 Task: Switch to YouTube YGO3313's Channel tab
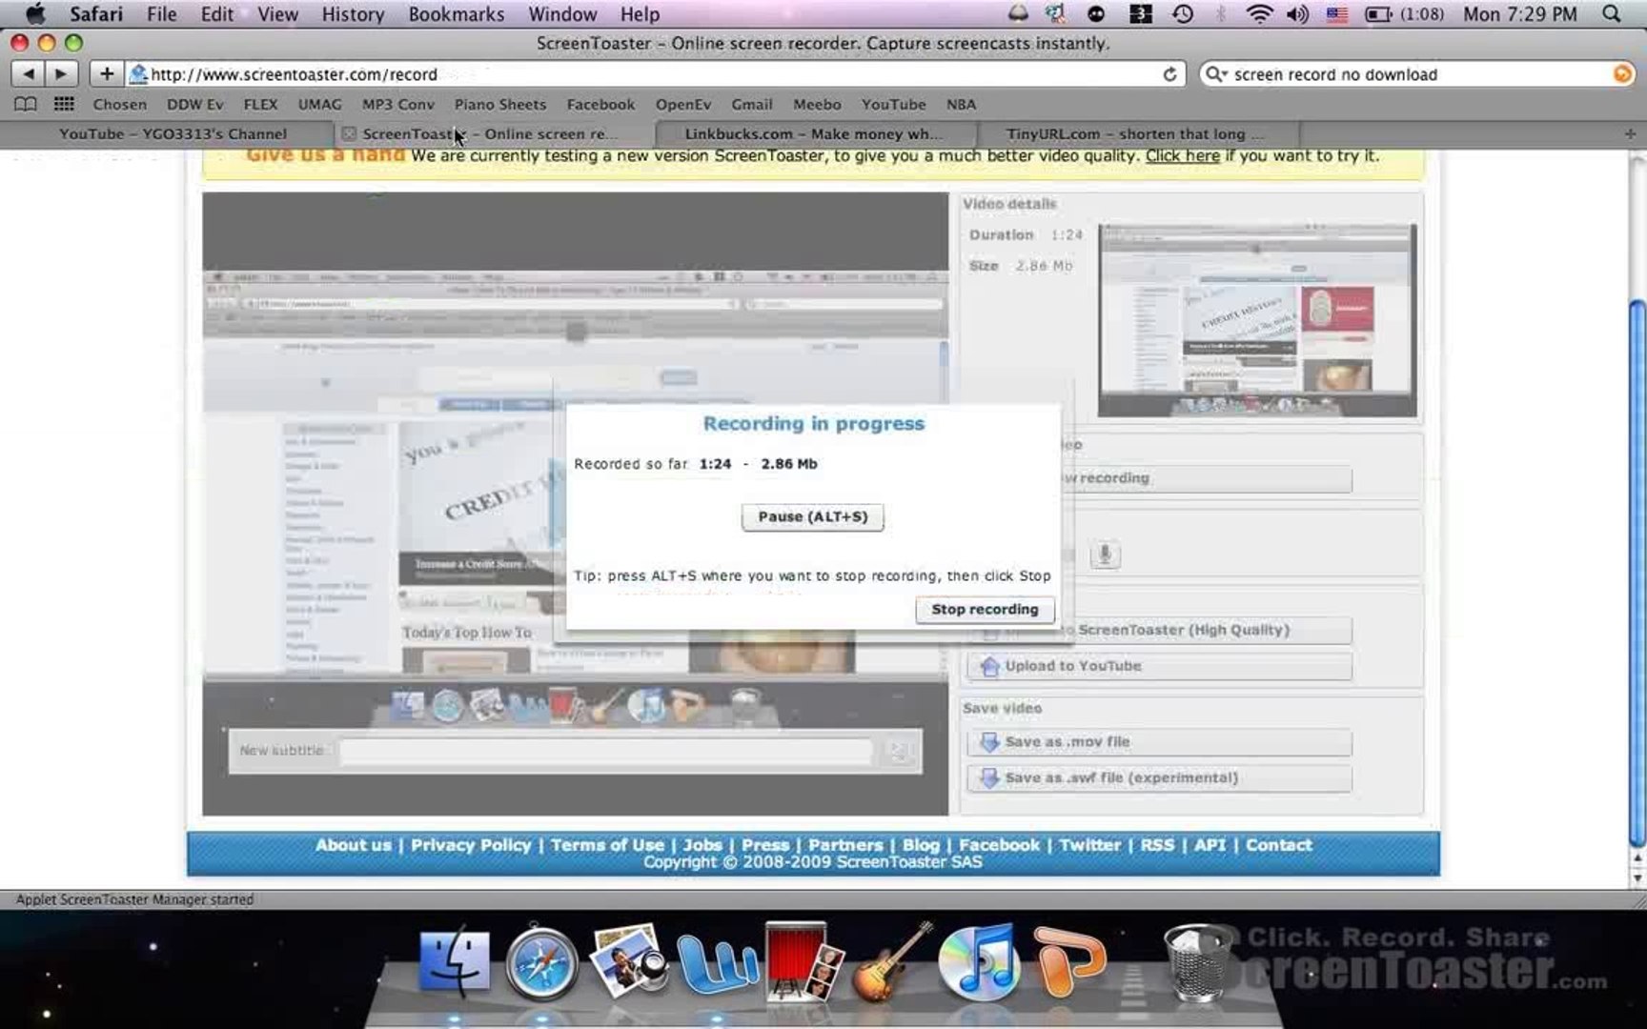[x=172, y=134]
